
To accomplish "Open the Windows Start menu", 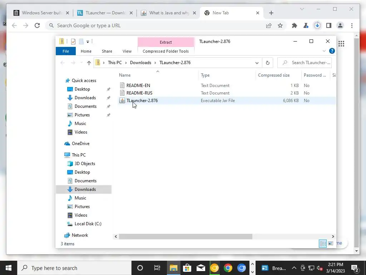I will 9,268.
